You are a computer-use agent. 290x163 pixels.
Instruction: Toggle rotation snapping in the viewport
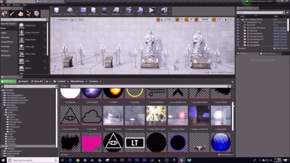click(x=187, y=19)
